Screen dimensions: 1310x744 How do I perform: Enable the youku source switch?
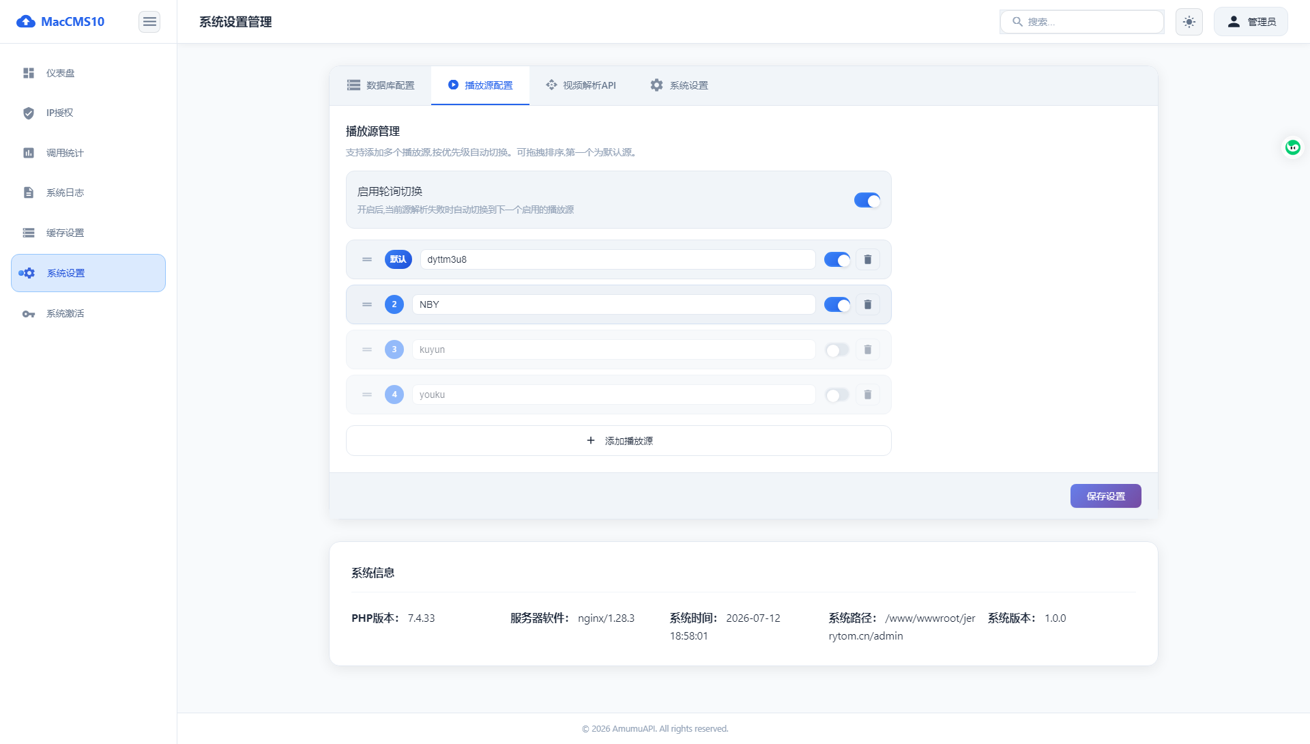[837, 395]
